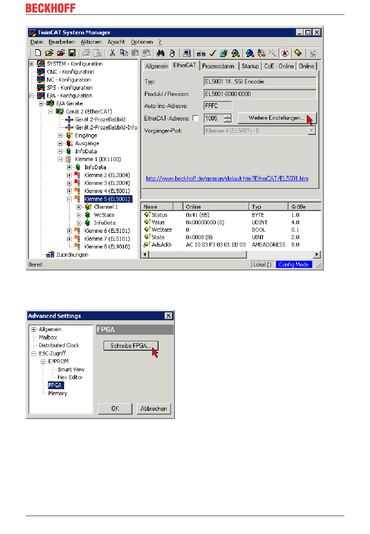Screen dimensions: 370x534
Task: Click the Cut scissors icon
Action: tap(113, 53)
